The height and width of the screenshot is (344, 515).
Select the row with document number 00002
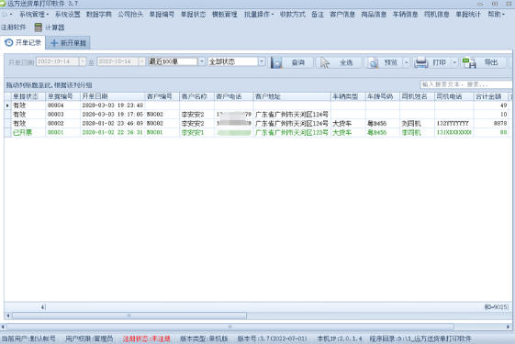[x=258, y=124]
